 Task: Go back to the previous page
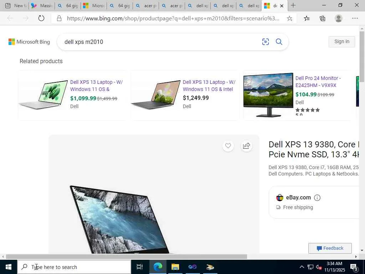tap(10, 18)
